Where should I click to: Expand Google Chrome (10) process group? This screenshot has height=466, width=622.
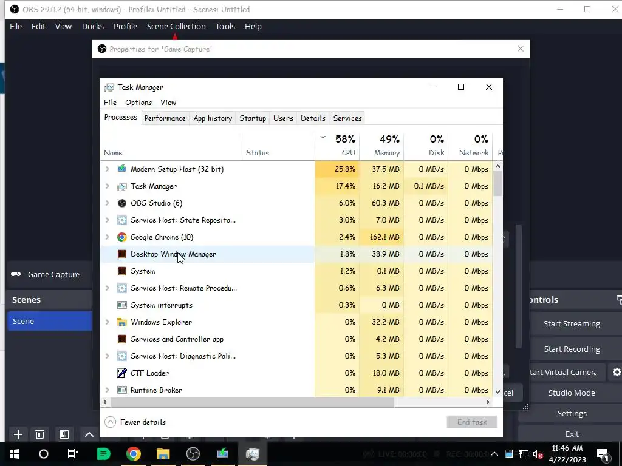click(x=107, y=237)
